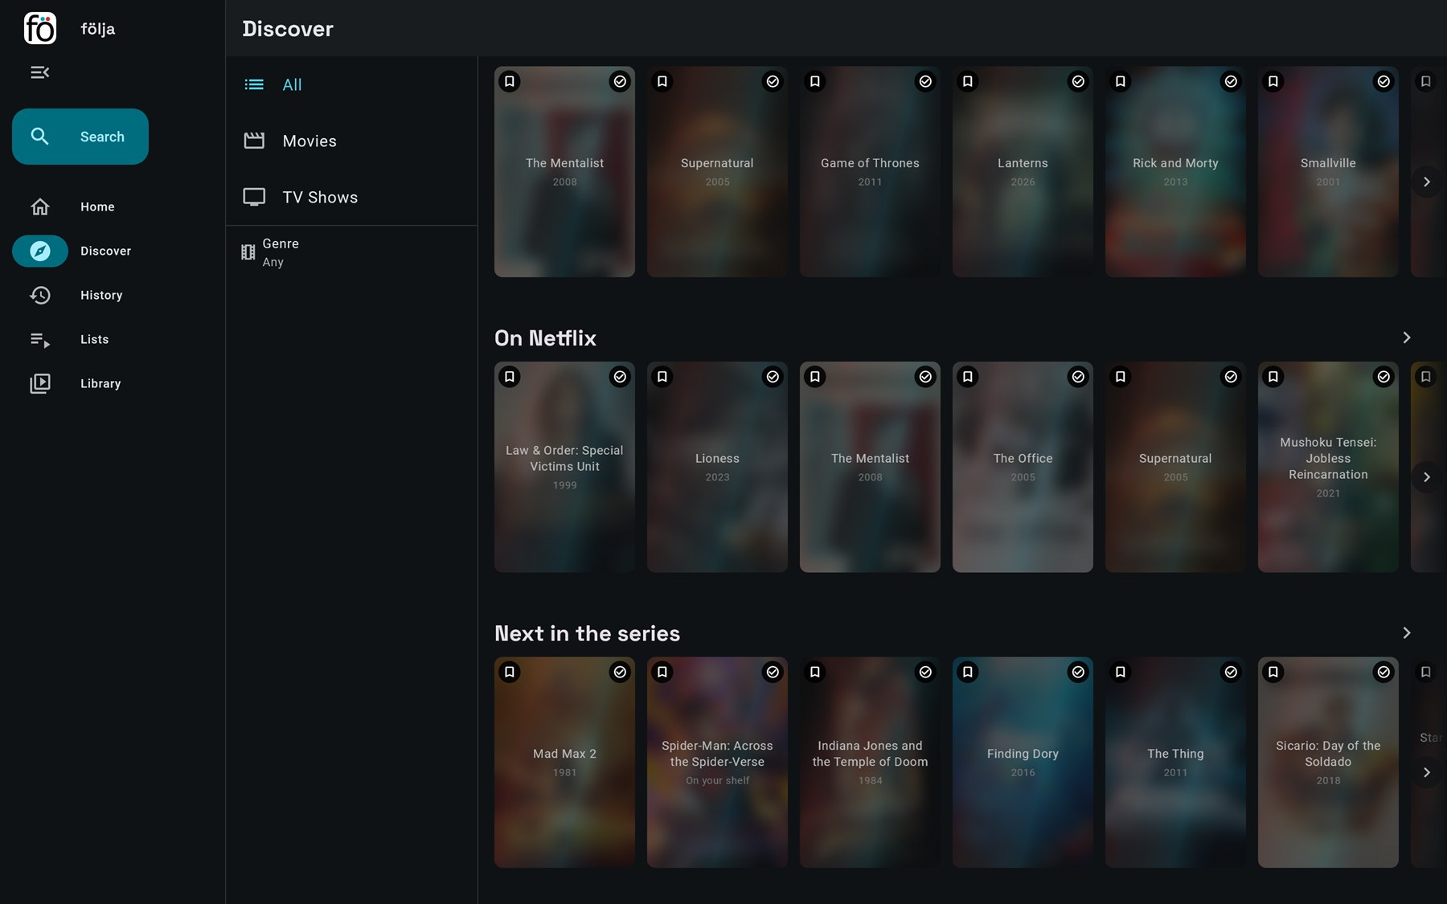
Task: Open the Genre filter dropdown
Action: [x=352, y=252]
